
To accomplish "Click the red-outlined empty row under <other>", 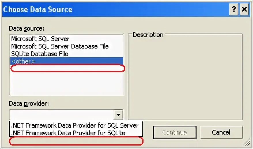I will 68,68.
